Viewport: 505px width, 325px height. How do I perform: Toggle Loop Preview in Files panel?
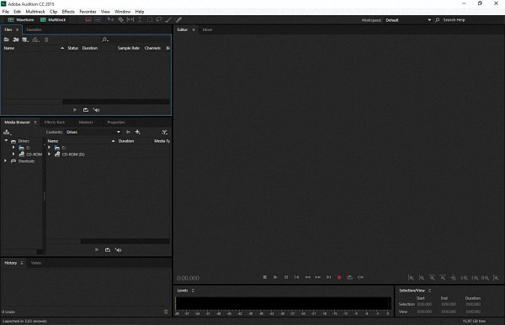pos(86,110)
